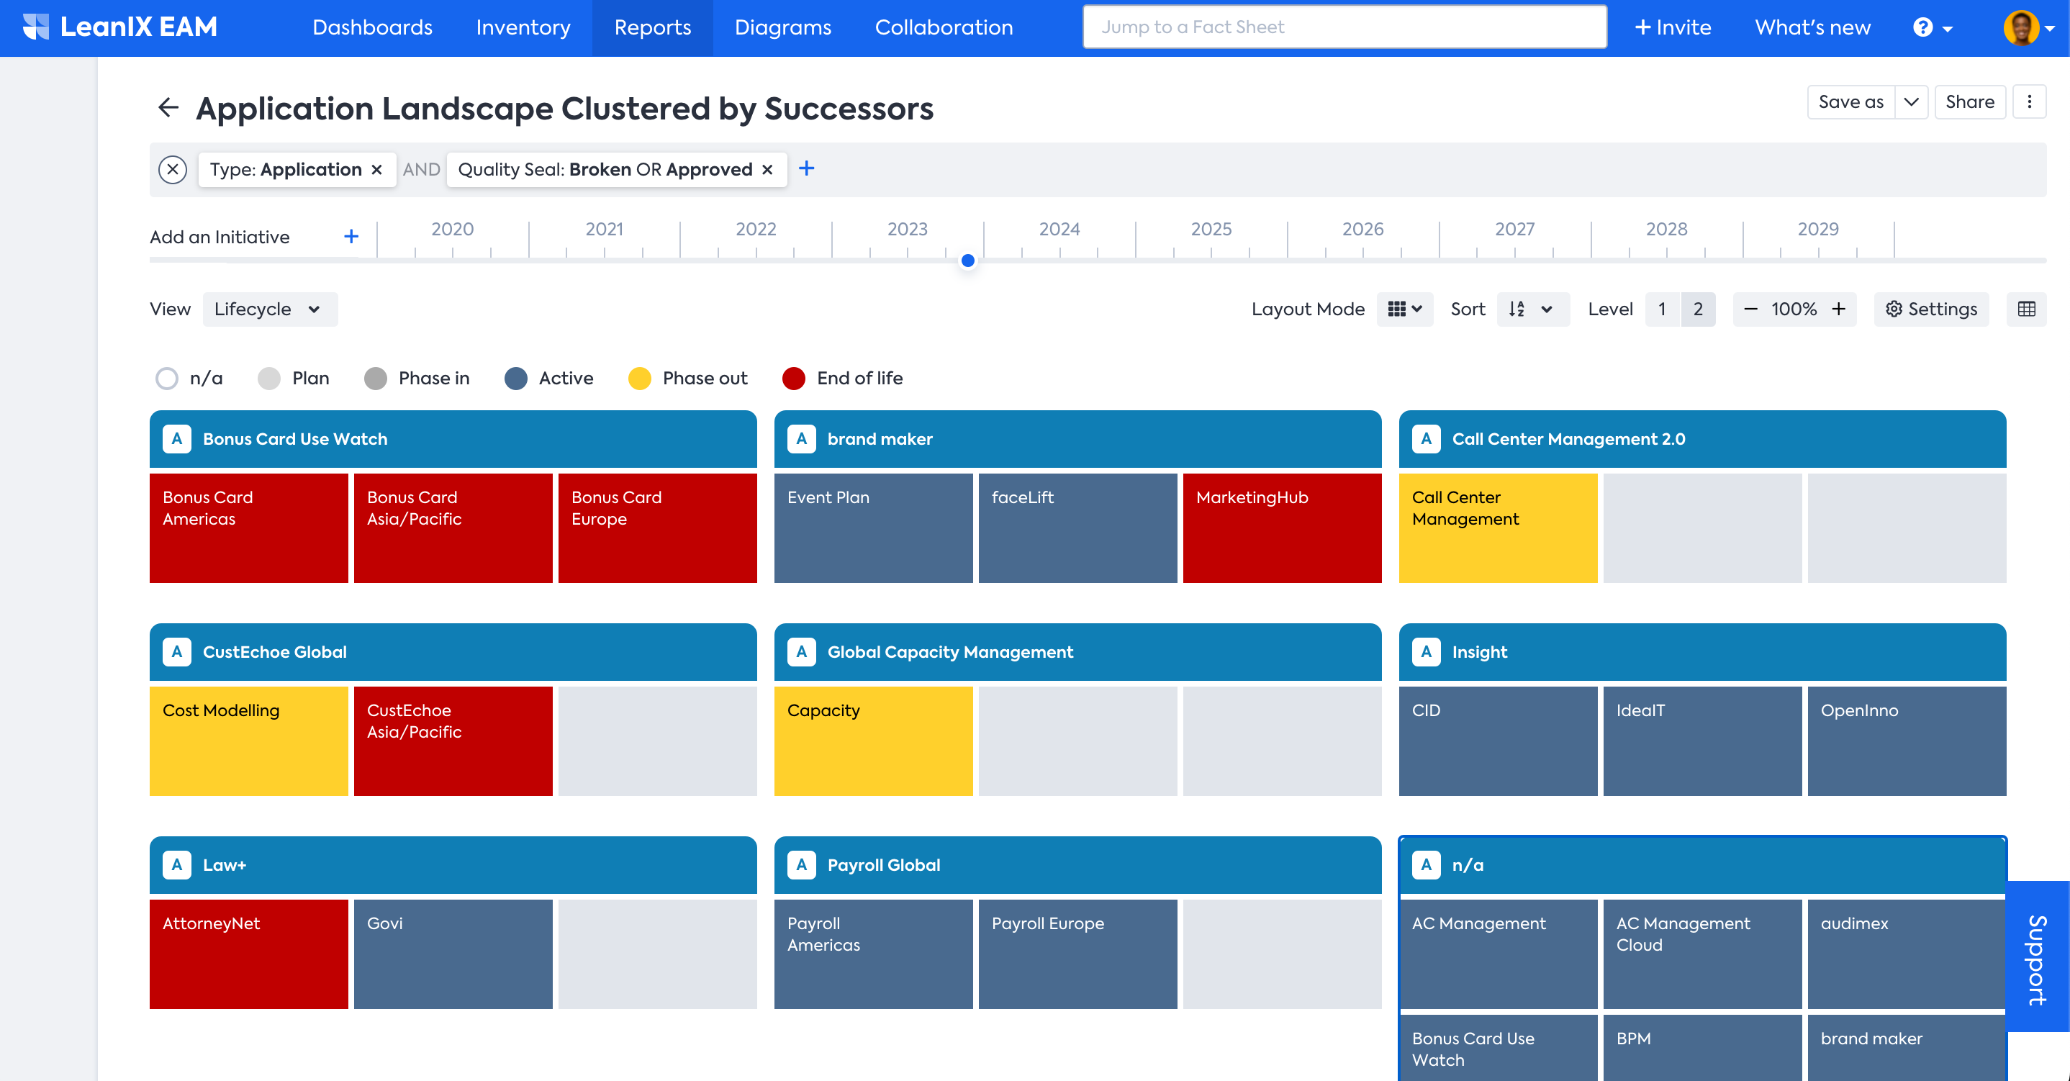Toggle the Phase out legend item
2070x1081 pixels.
point(688,378)
